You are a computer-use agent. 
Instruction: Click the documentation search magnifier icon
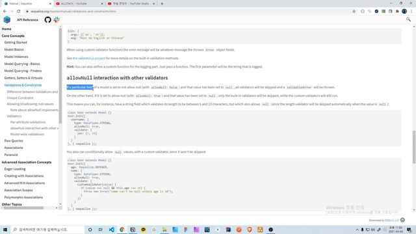click(408, 19)
